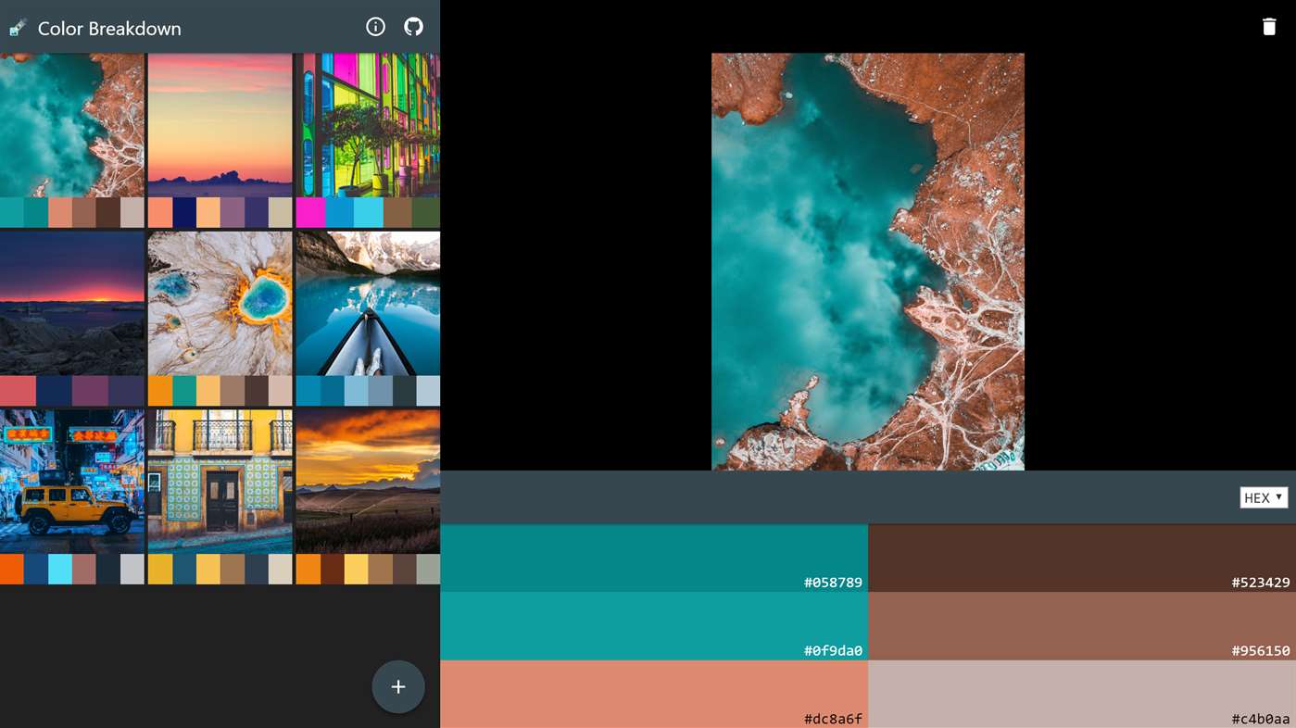The width and height of the screenshot is (1296, 728).
Task: Select the #0f9da0 teal color swatch
Action: pyautogui.click(x=653, y=625)
